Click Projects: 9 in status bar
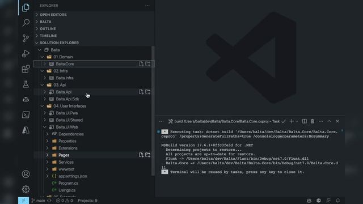Screen dimensions: 363x204 point(87,201)
